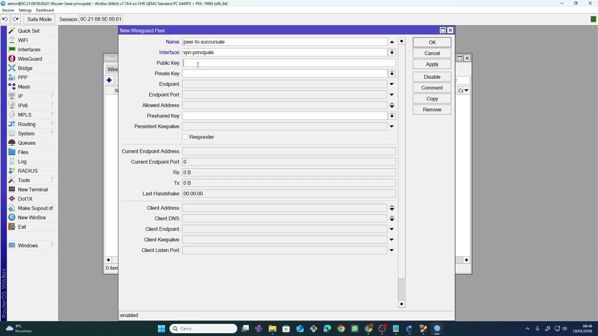The width and height of the screenshot is (598, 336).
Task: Focus the Public Key input field
Action: point(289,63)
